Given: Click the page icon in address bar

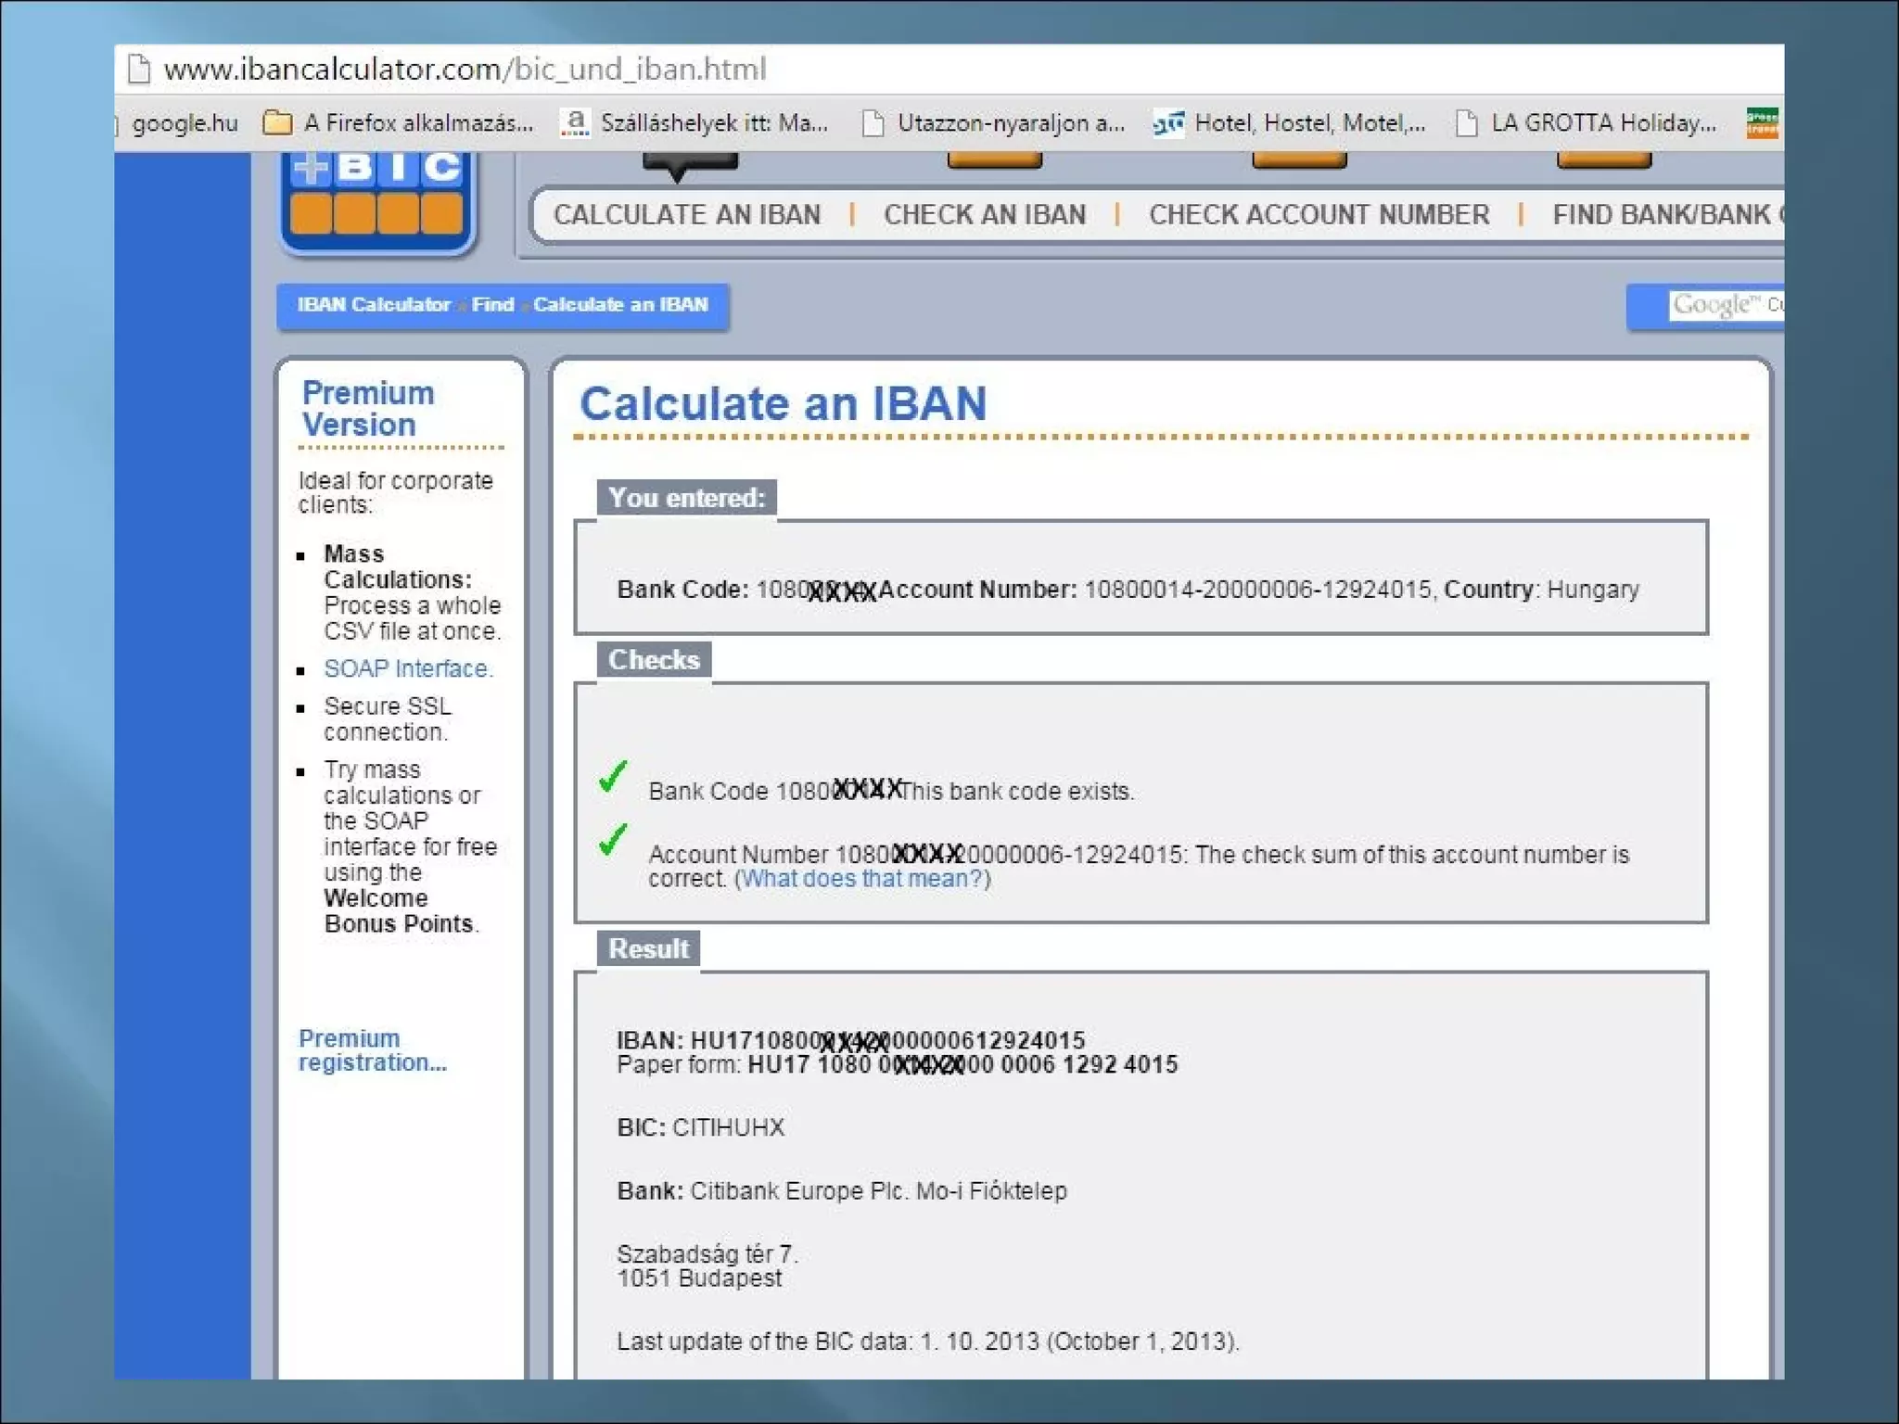Looking at the screenshot, I should point(139,70).
